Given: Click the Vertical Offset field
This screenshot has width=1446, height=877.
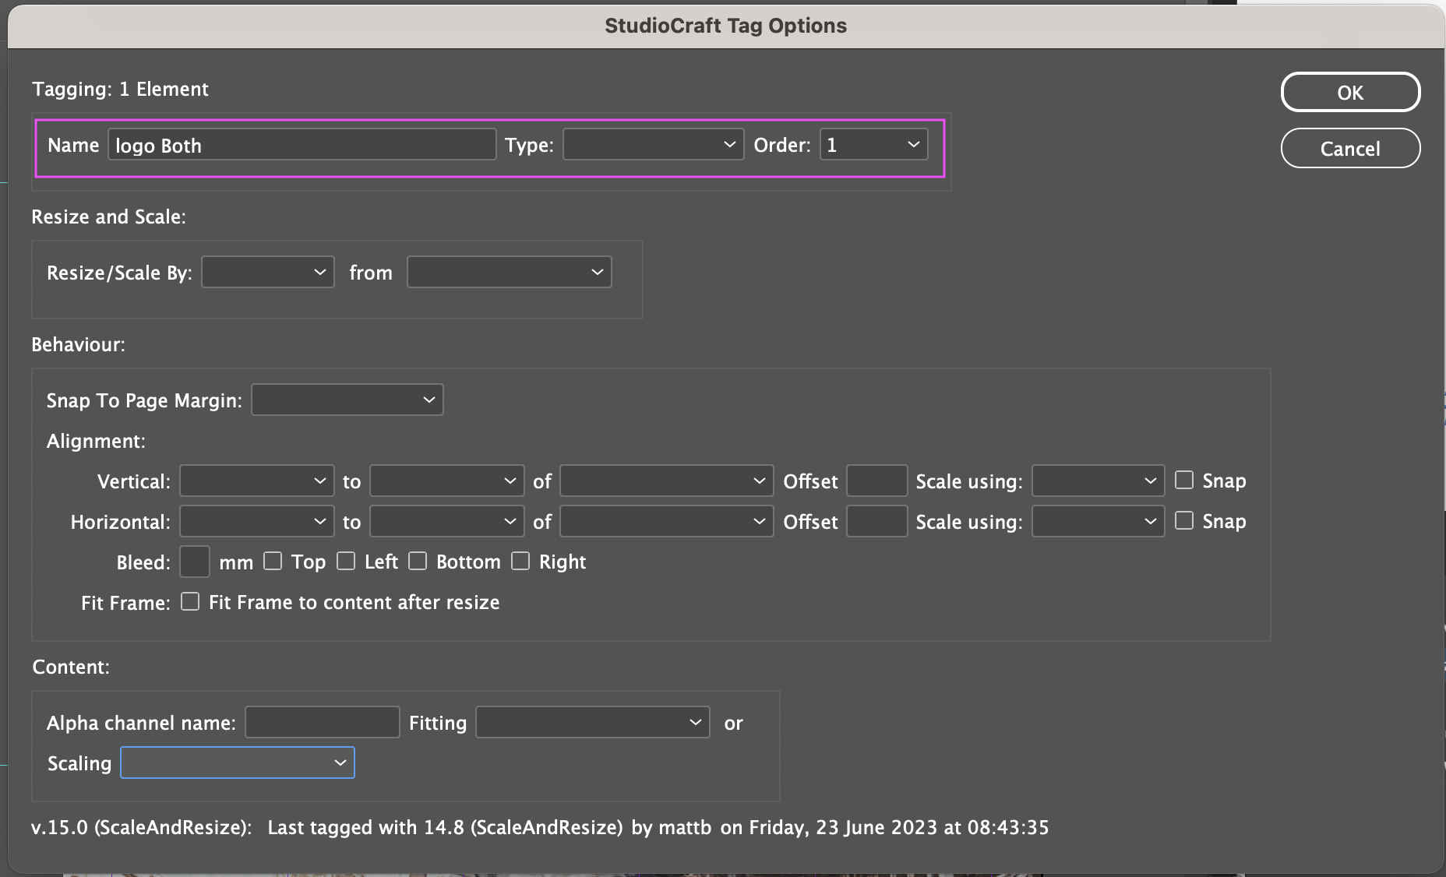Looking at the screenshot, I should tap(876, 481).
